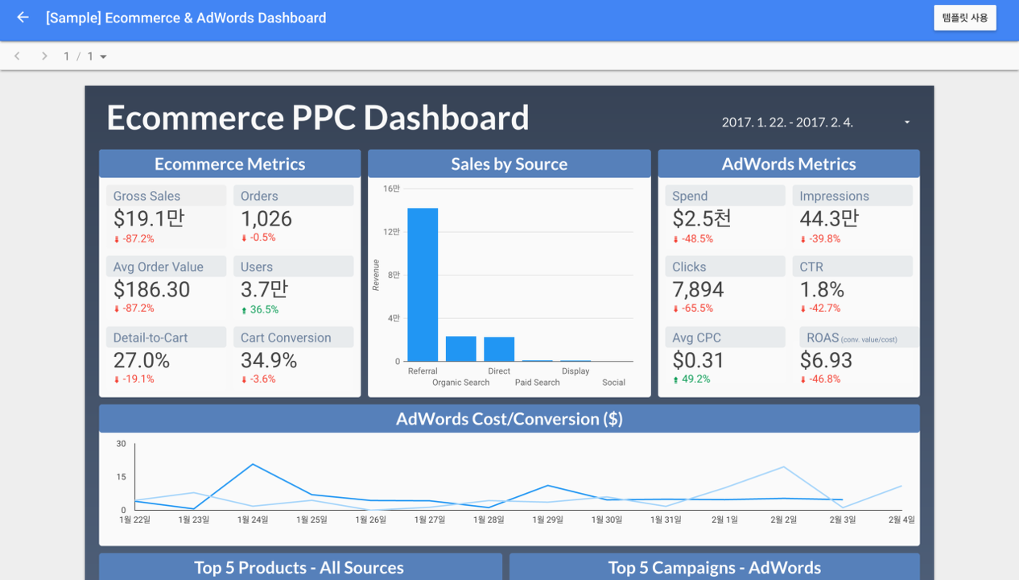Click the Avg CPC change 49.2% indicator

tap(691, 379)
